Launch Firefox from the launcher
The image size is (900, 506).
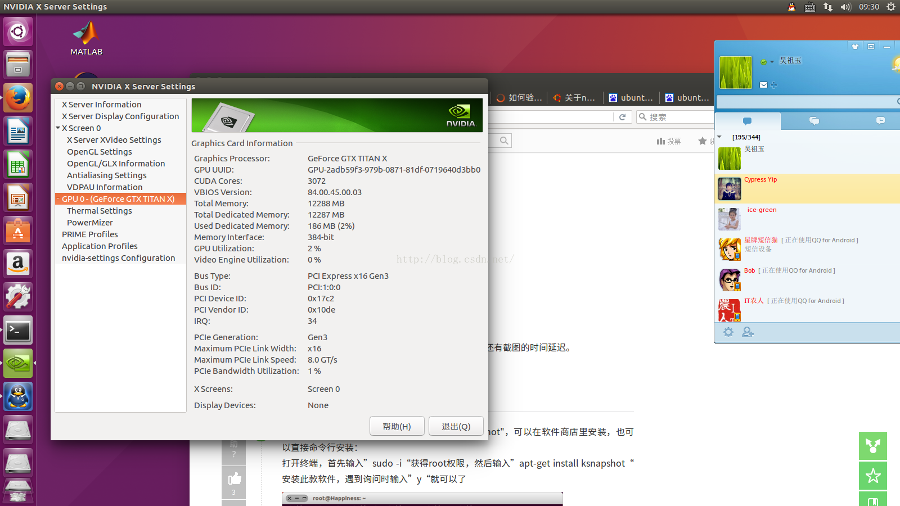[x=18, y=98]
